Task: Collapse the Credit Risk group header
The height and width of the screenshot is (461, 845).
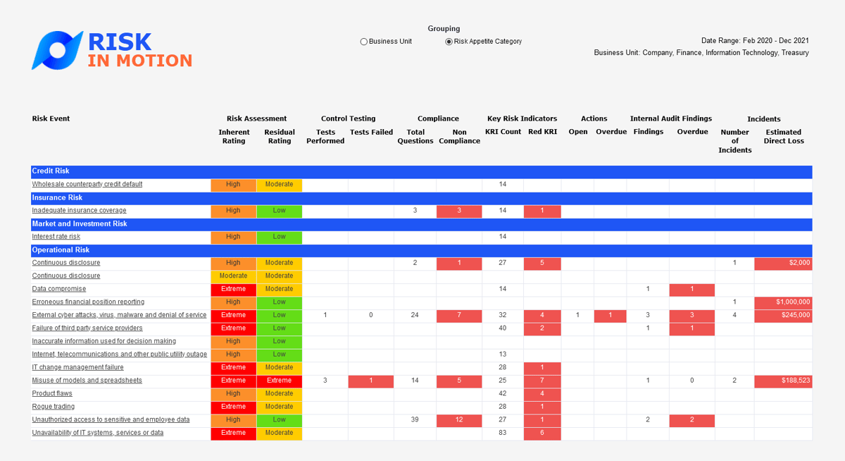Action: [x=51, y=171]
